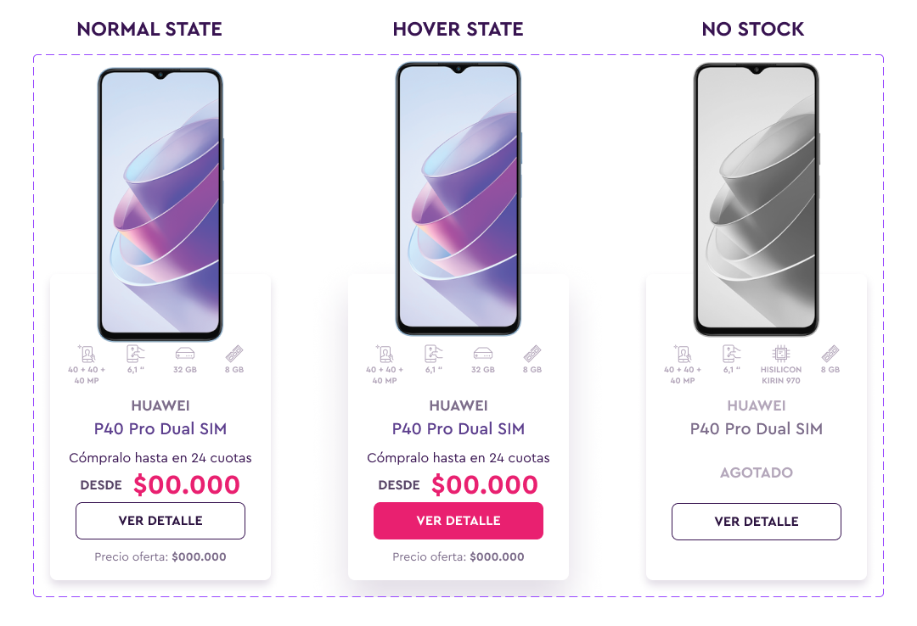Click the 8 GB RAM icon in the hover card

coord(532,354)
